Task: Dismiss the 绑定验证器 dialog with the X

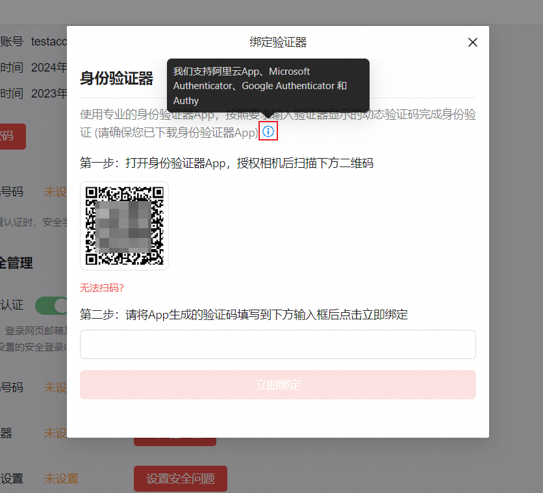Action: [x=472, y=42]
